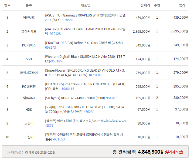The height and width of the screenshot is (158, 194).
Task: Open product link -960128 for RTX 4090
Action: [x=55, y=34]
